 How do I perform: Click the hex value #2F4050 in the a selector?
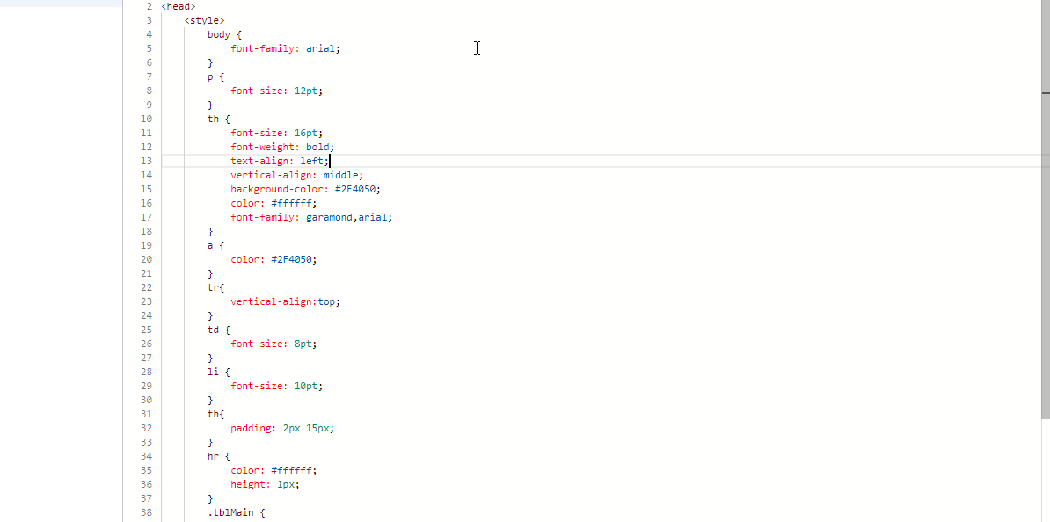tap(292, 259)
